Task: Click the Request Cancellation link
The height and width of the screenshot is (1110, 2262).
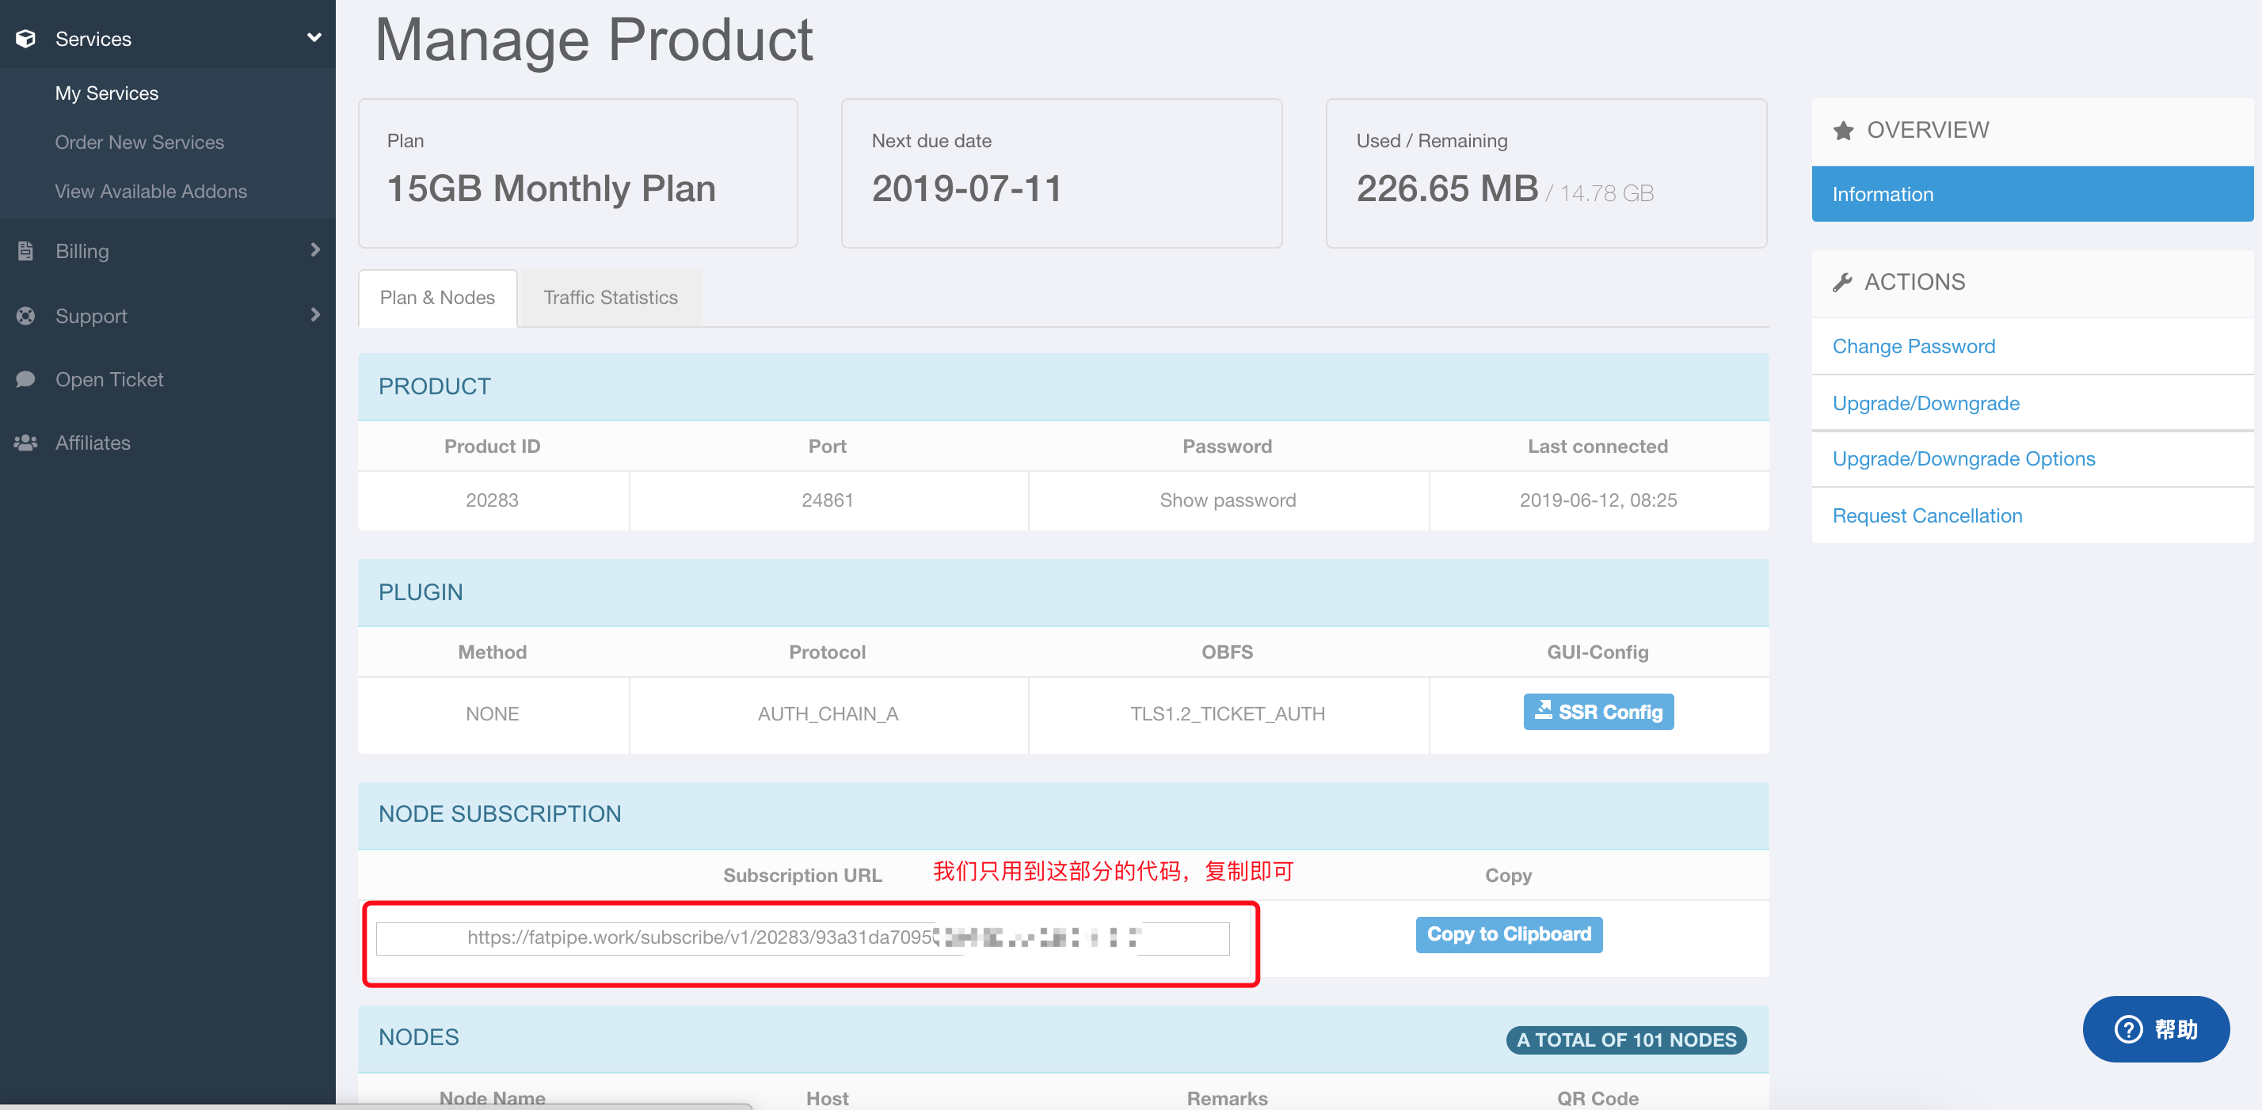Action: 1926,515
